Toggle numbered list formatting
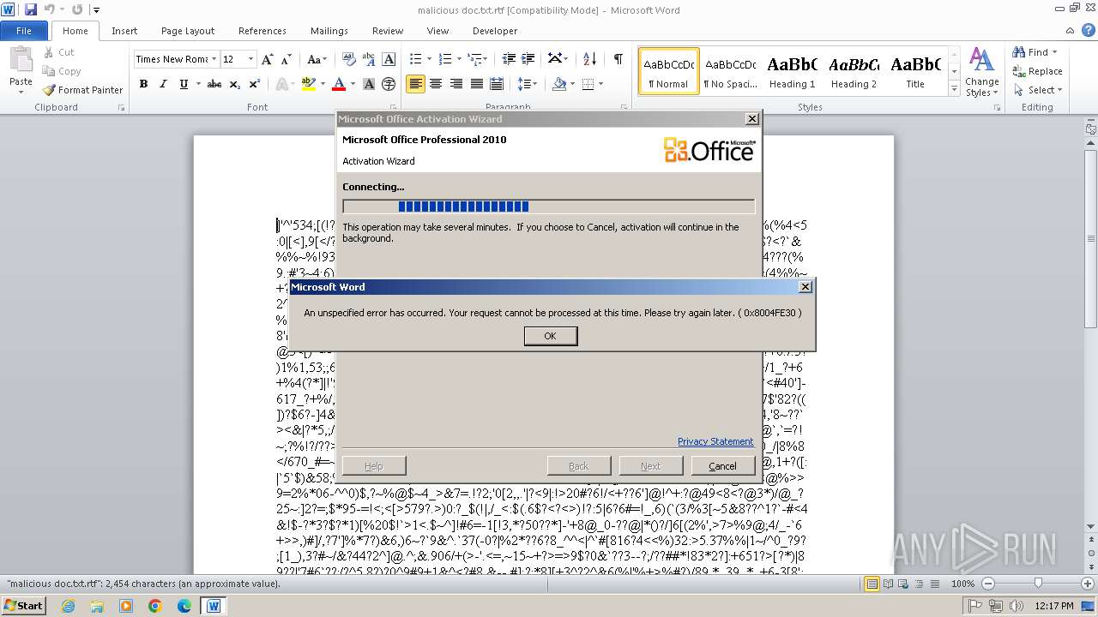 (x=444, y=59)
